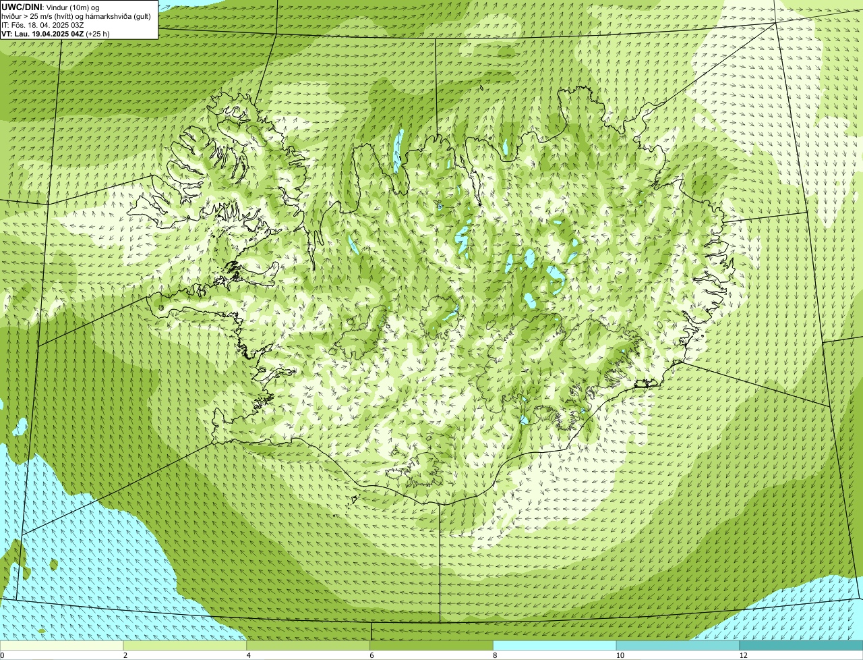Screen dimensions: 863x660
Task: Click the '6' label under the color scale
Action: (x=372, y=655)
